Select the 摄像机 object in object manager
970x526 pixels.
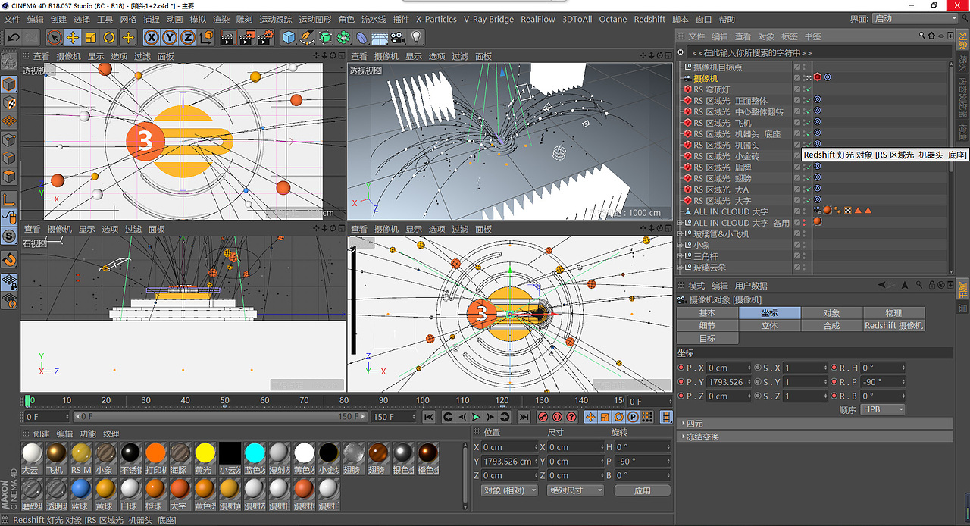click(x=706, y=78)
